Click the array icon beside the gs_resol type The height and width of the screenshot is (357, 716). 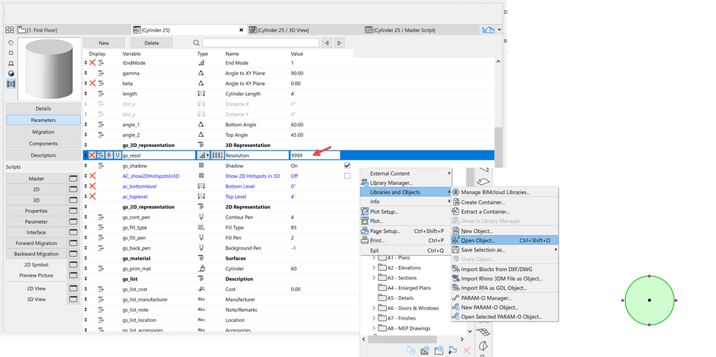point(217,156)
